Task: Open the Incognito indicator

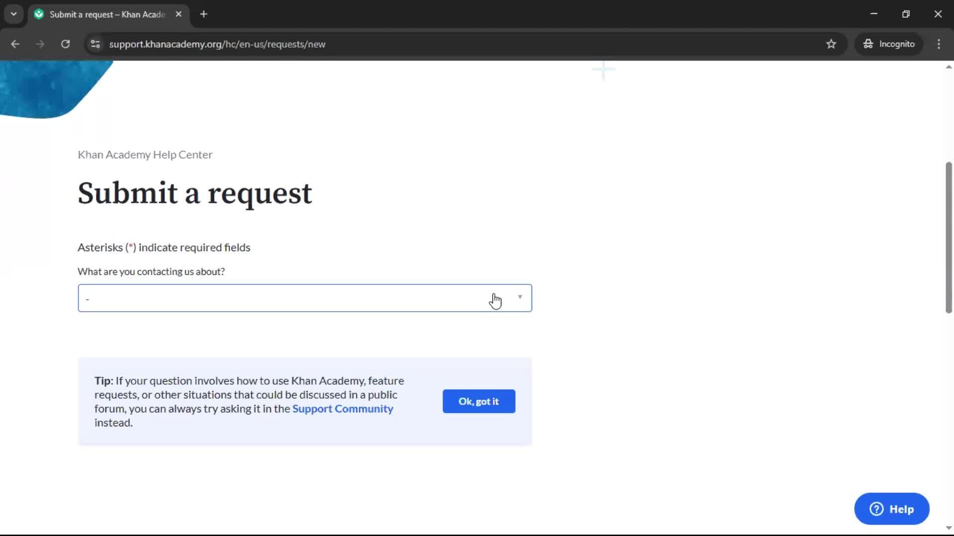Action: 889,44
